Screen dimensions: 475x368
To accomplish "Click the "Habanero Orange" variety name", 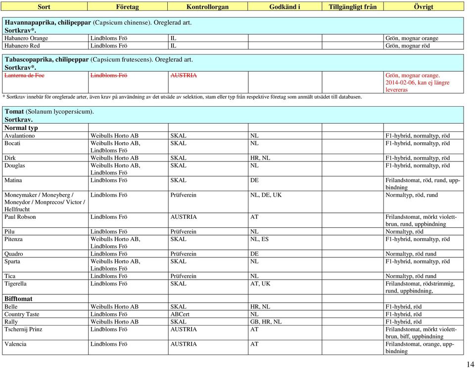I will (26, 38).
